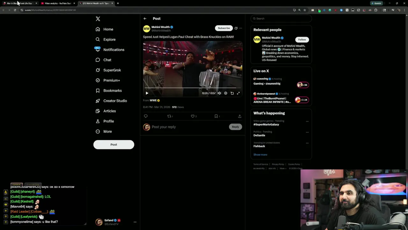Subscribe to Mohini Wealth
This screenshot has width=408, height=230.
click(224, 28)
